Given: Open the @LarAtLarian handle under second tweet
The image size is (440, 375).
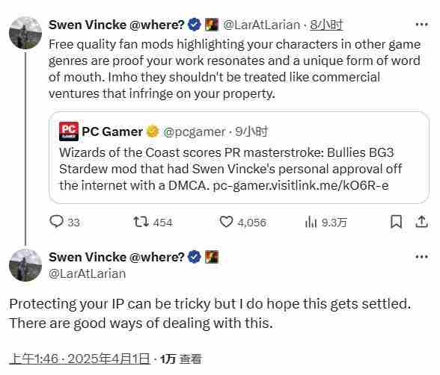Looking at the screenshot, I should (x=87, y=273).
